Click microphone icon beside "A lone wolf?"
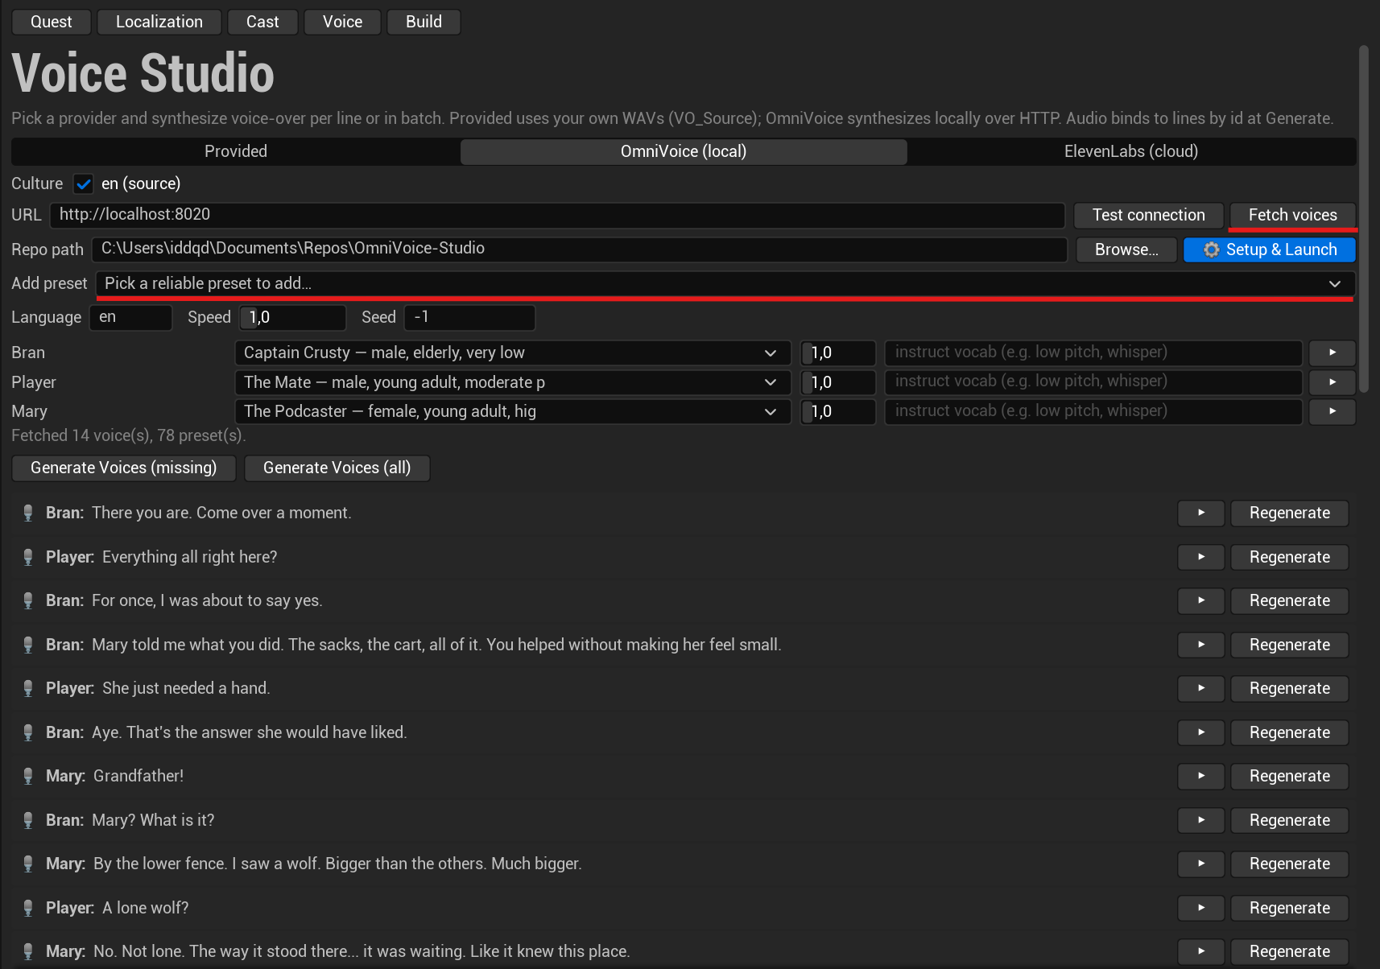This screenshot has width=1380, height=969. pos(28,908)
